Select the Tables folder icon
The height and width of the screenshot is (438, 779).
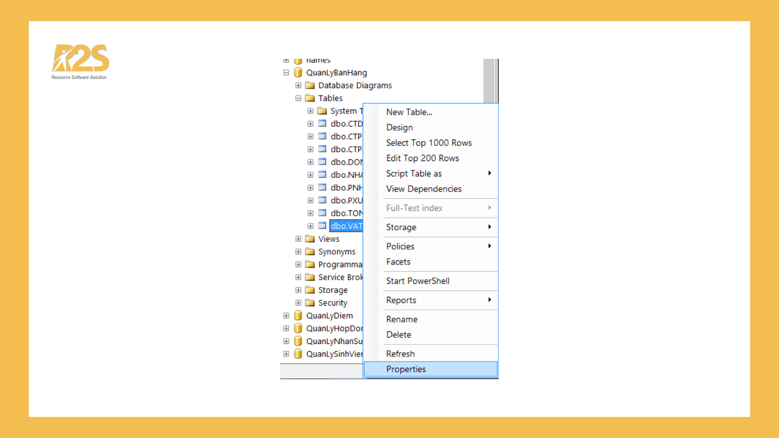click(x=310, y=98)
